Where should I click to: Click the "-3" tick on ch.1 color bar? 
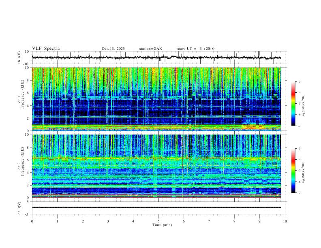(299, 81)
